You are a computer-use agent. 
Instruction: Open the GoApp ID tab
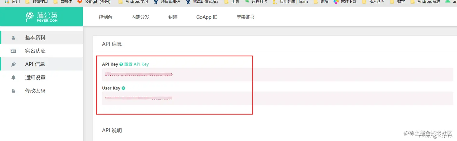(207, 17)
